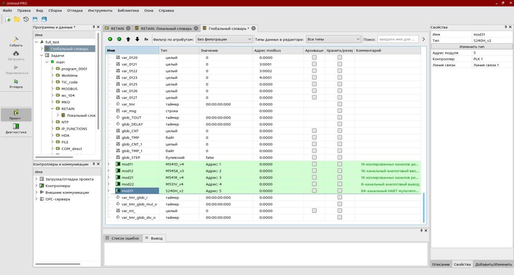Viewport: 514px width, 275px height.
Task: Toggle store/reserve checkbox for mod31
Action: [340, 191]
